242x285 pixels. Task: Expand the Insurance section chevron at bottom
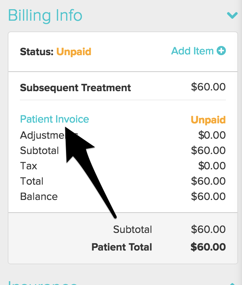(x=232, y=283)
